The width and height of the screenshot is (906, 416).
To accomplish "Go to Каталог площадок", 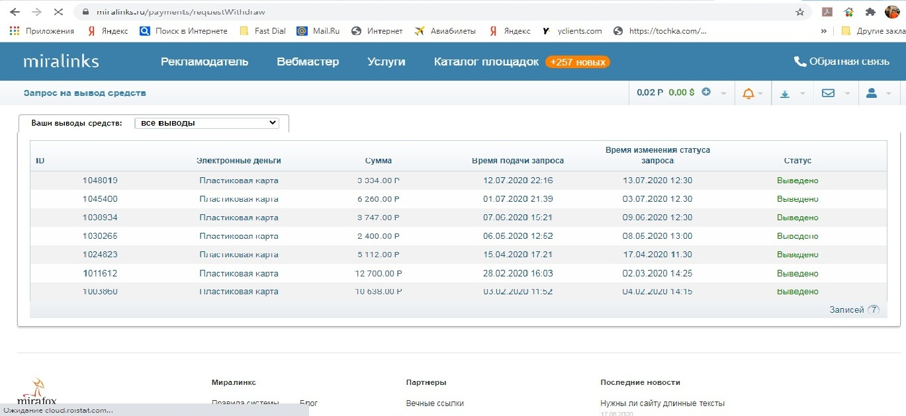I will tap(486, 62).
